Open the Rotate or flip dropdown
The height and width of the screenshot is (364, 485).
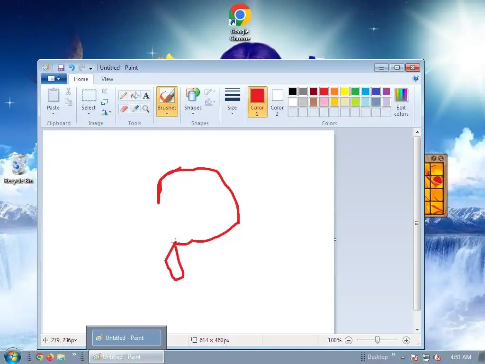click(107, 112)
